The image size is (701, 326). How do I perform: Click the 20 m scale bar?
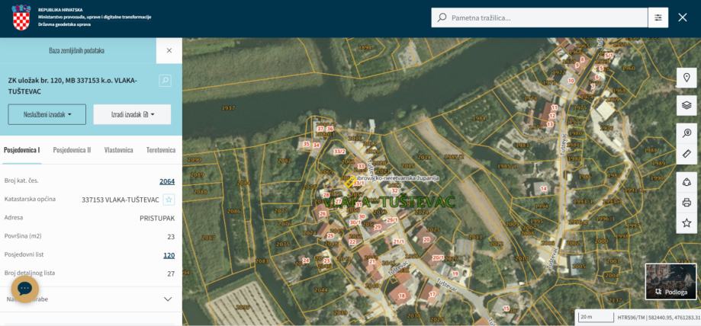596,317
